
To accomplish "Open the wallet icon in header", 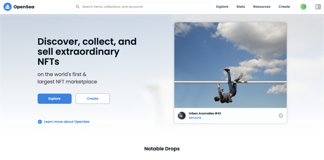I will point(318,7).
